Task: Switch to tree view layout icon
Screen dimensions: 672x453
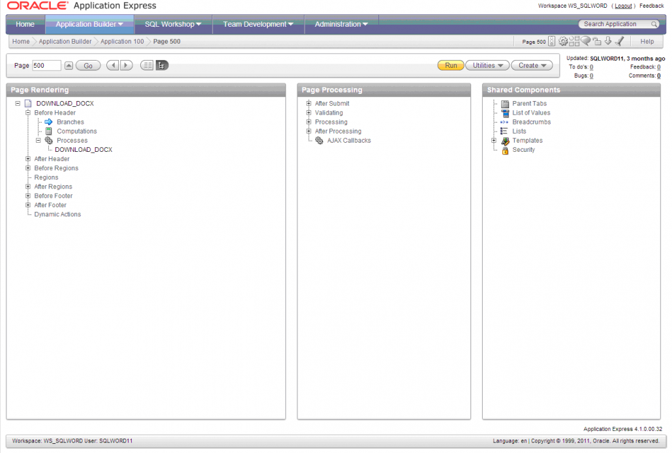Action: click(x=160, y=65)
